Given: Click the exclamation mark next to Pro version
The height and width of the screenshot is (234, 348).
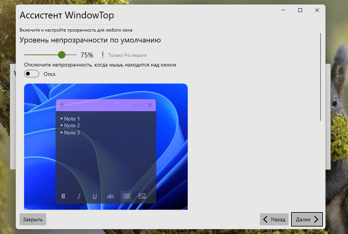Looking at the screenshot, I should (103, 55).
